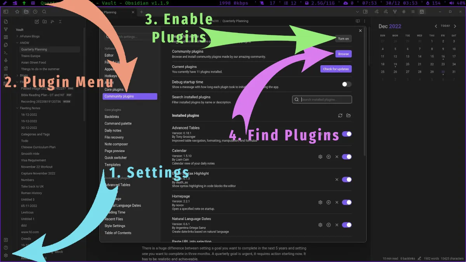Open Table of Contents plugin settings
This screenshot has height=262, width=466.
(118, 233)
